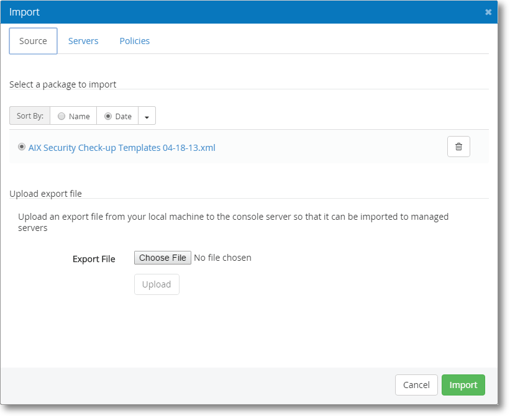Open the Policies tab
Screen dimensions: 510x416
tap(135, 41)
